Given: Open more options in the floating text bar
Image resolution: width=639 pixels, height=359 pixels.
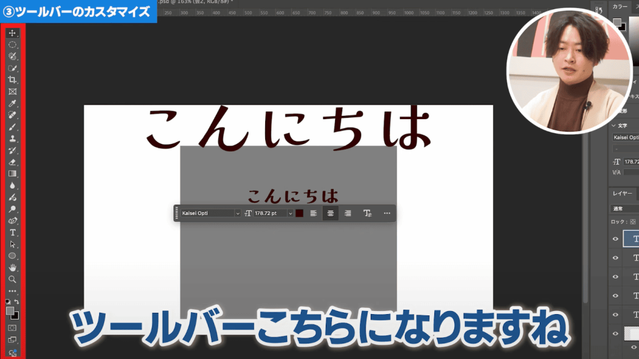Looking at the screenshot, I should tap(387, 213).
